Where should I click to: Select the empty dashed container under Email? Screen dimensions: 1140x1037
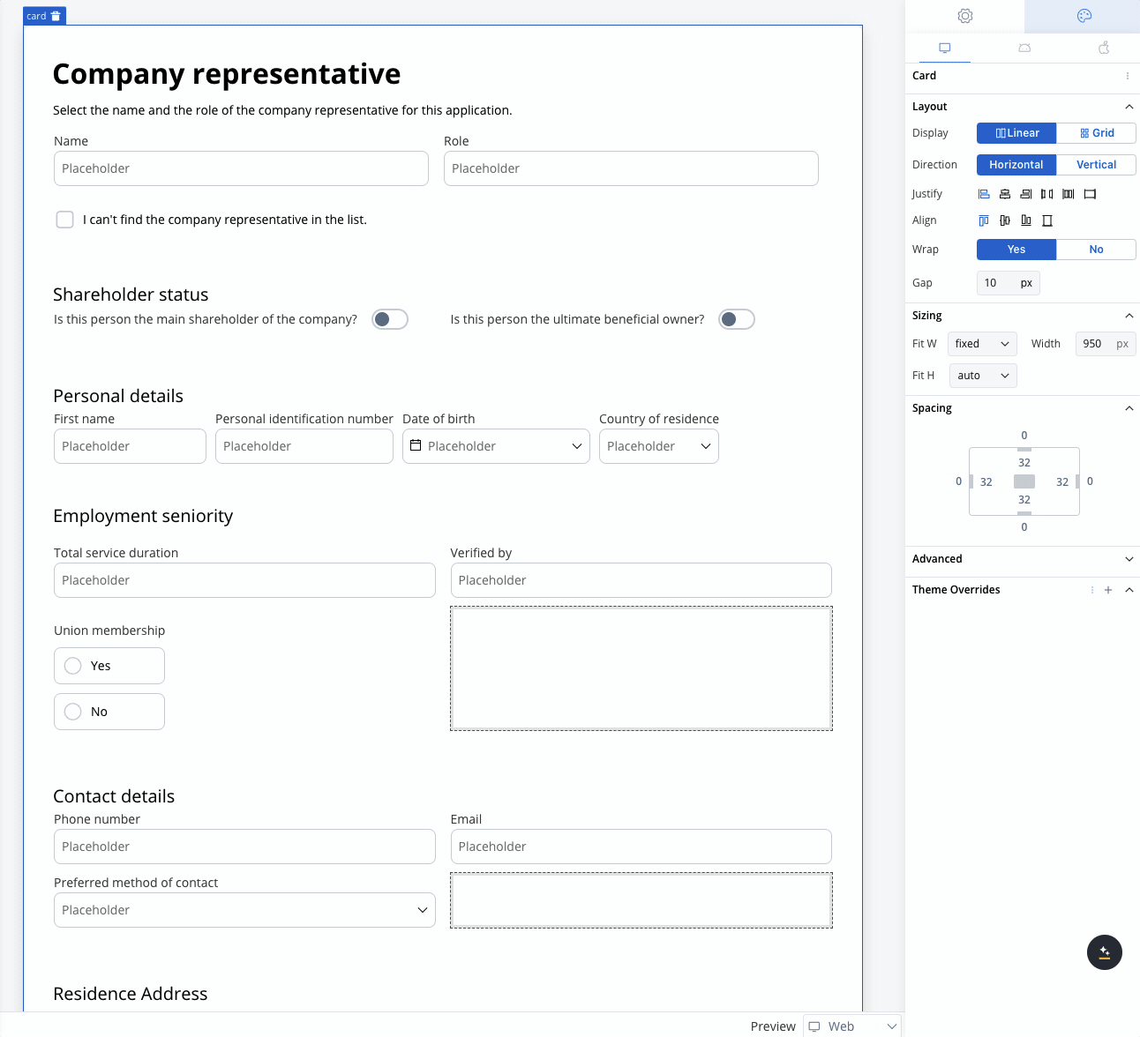tap(641, 900)
